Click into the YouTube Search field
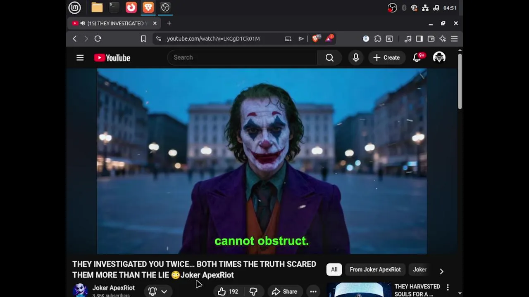This screenshot has height=297, width=529. click(x=242, y=58)
